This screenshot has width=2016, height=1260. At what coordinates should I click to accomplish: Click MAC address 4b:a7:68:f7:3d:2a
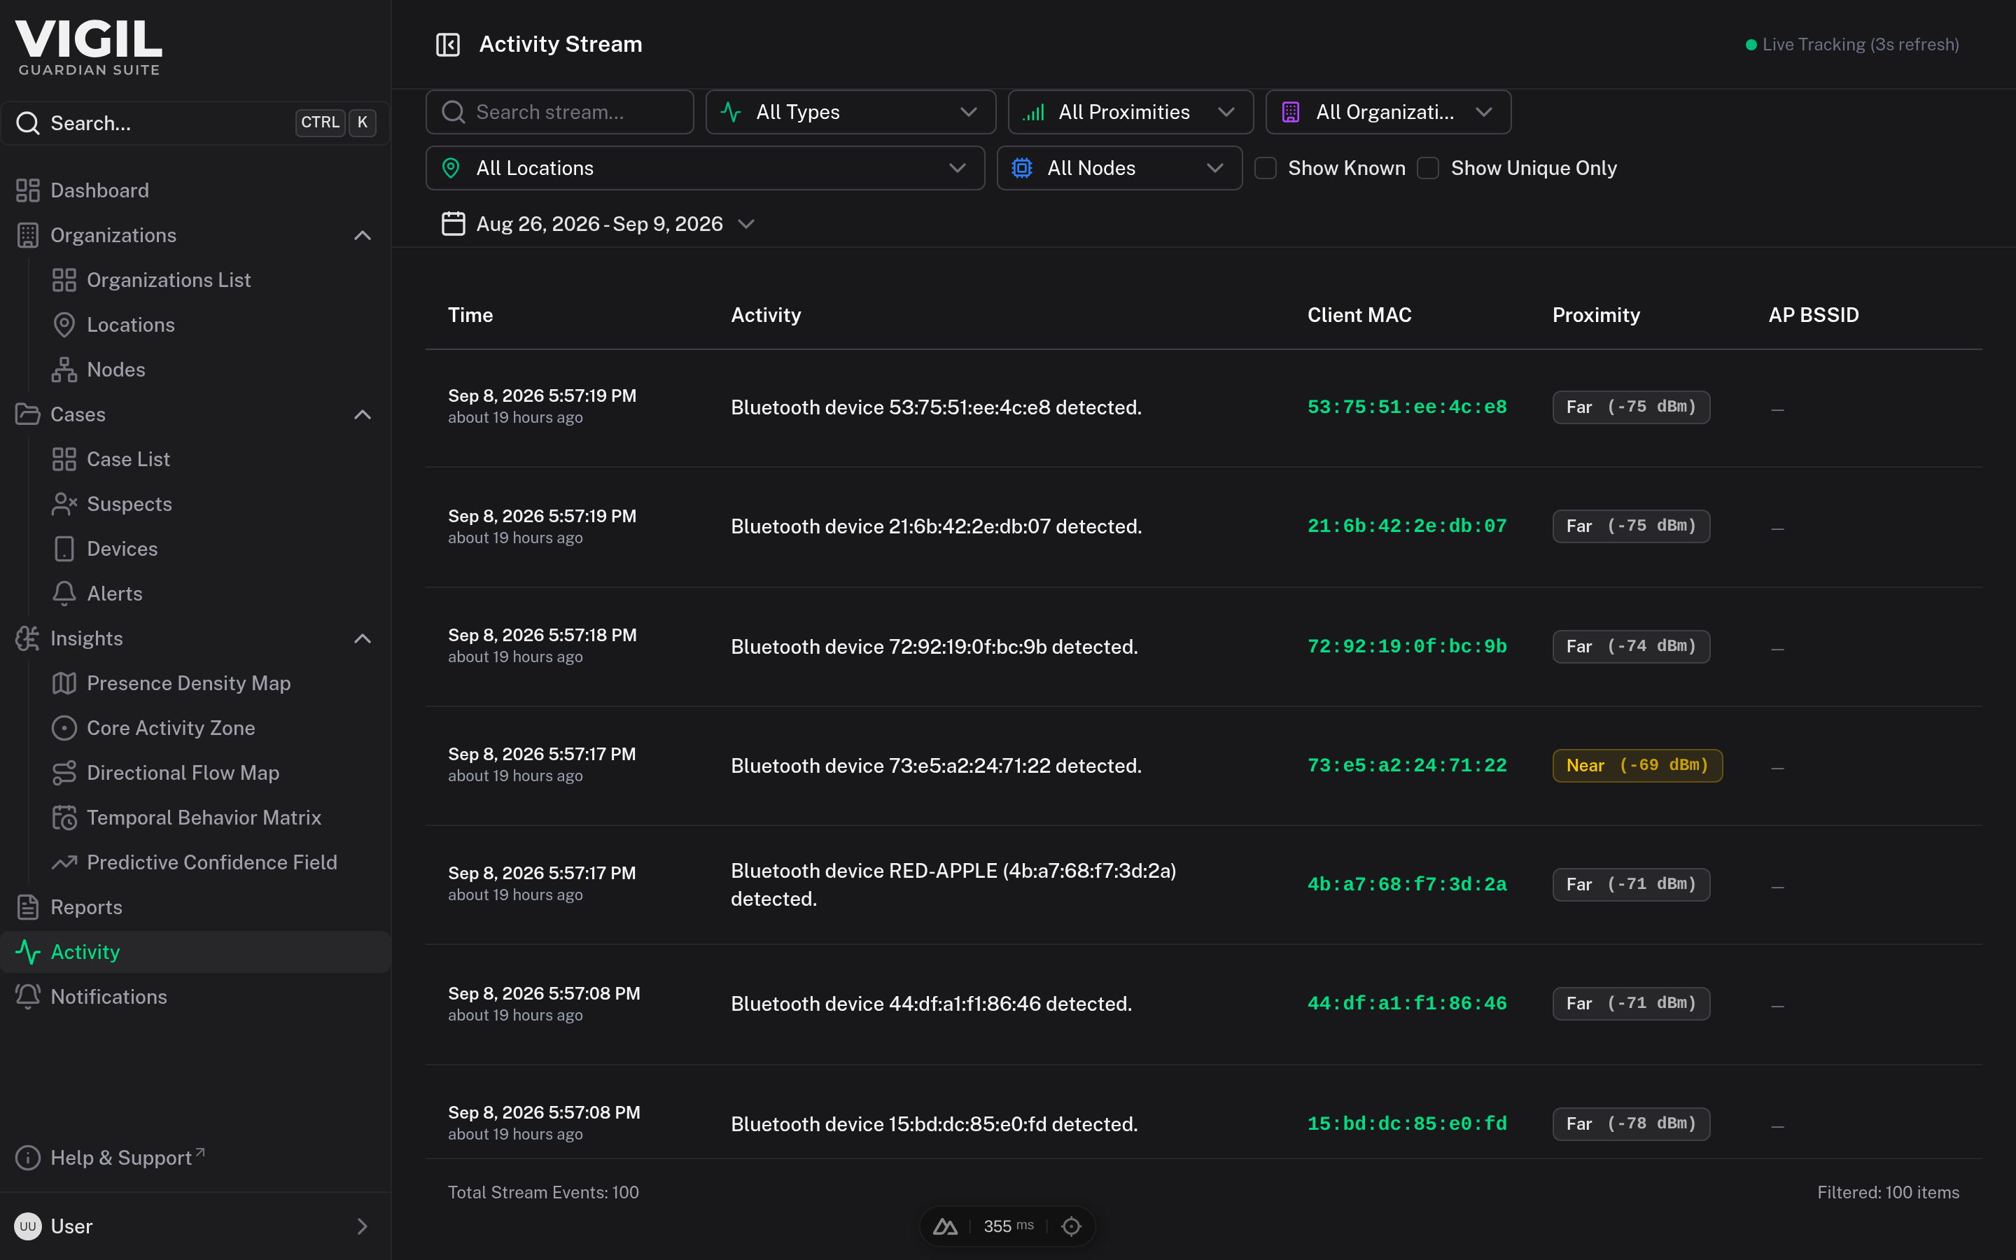point(1407,884)
